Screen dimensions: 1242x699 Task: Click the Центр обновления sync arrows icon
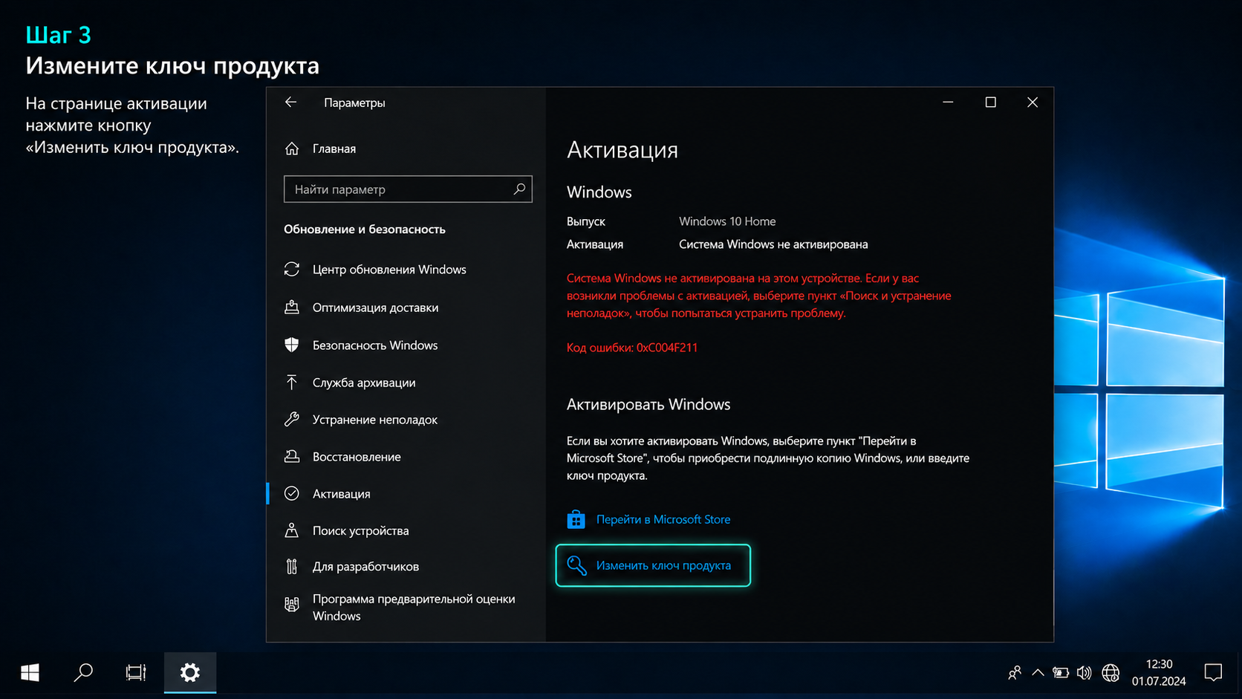click(292, 269)
